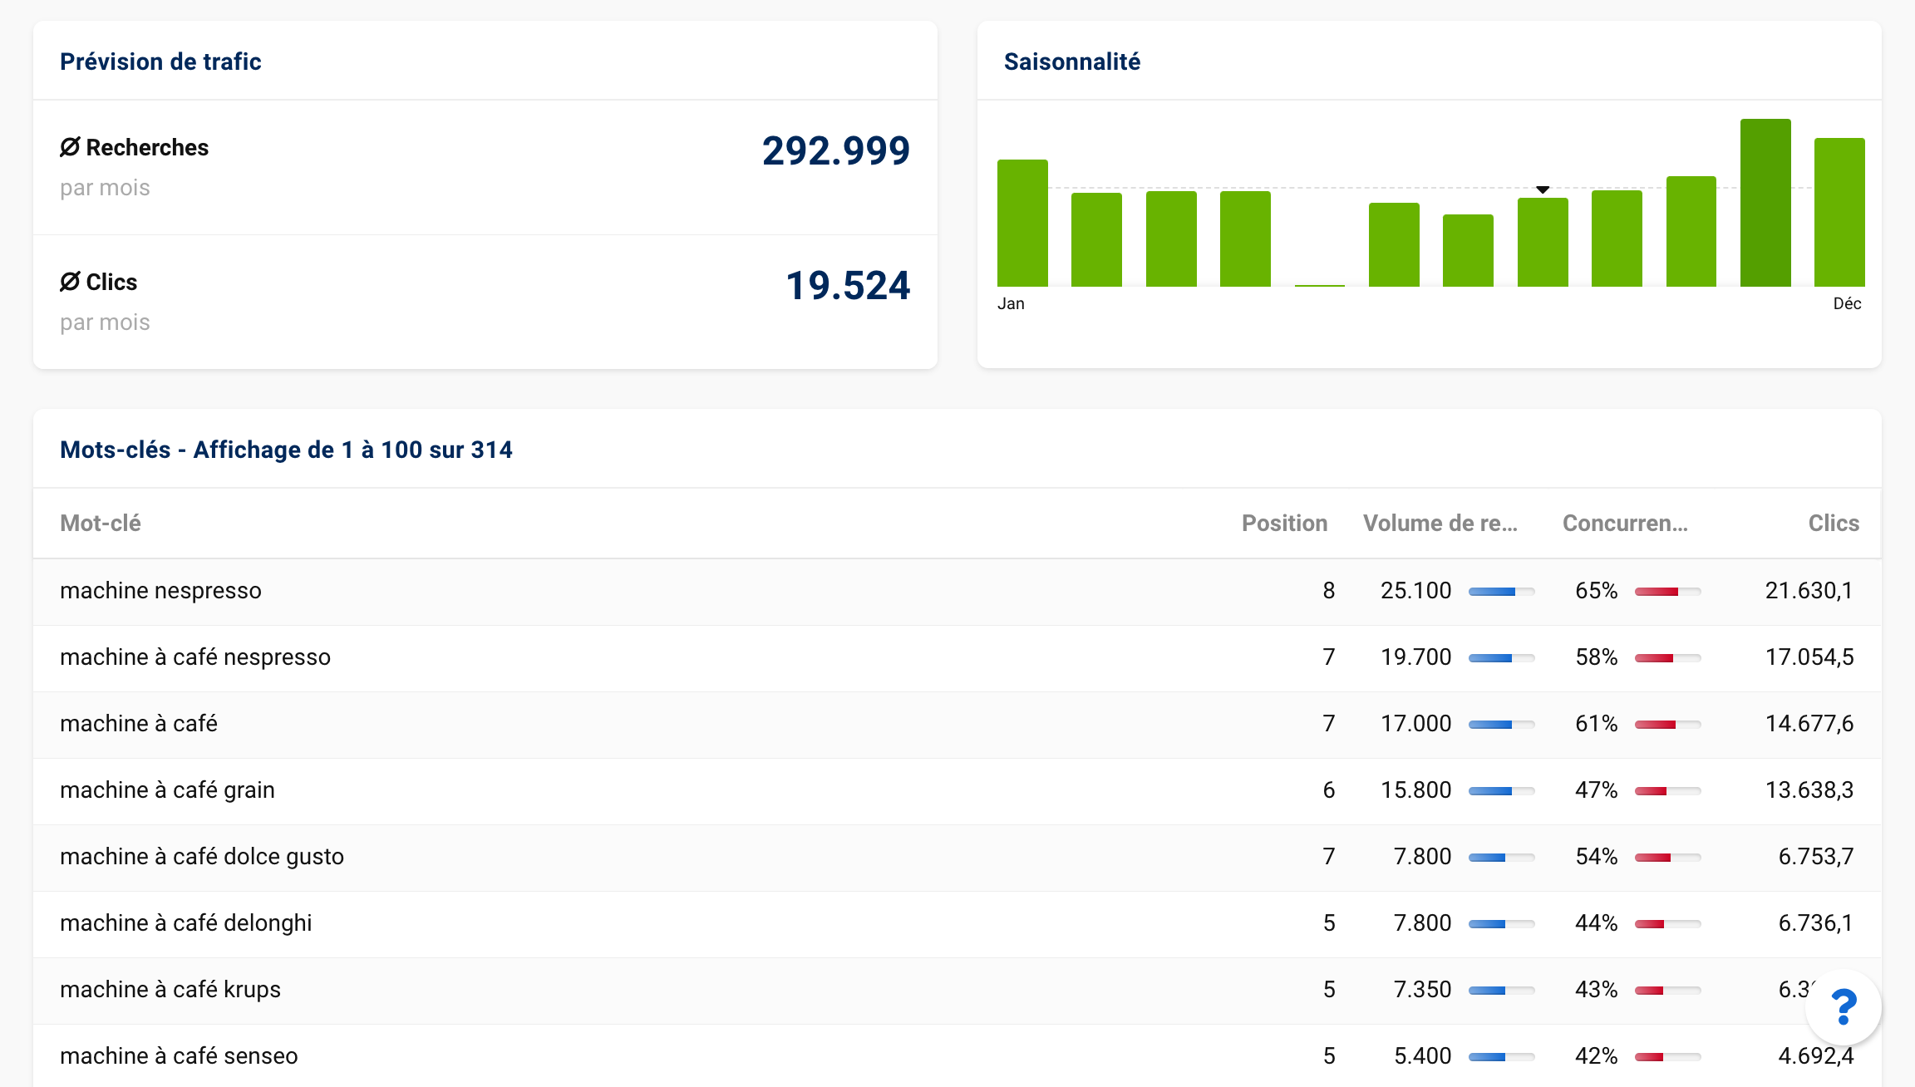Click the Déc bar in seasonality chart
This screenshot has width=1915, height=1087.
click(1839, 212)
